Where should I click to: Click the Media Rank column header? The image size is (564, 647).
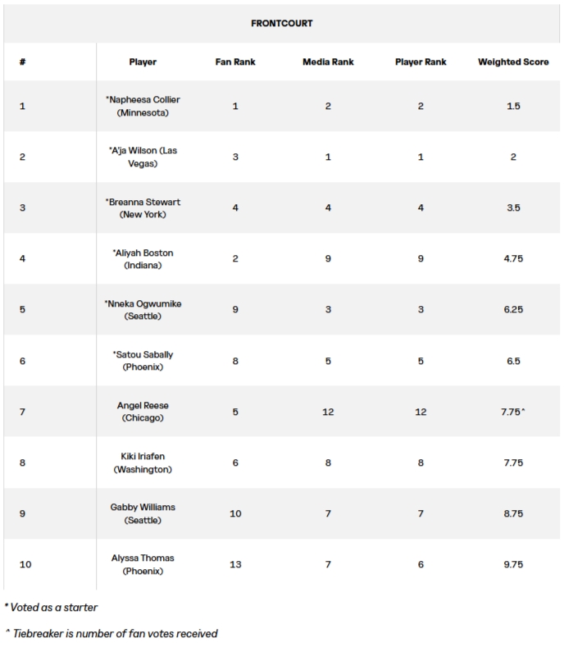(x=327, y=62)
